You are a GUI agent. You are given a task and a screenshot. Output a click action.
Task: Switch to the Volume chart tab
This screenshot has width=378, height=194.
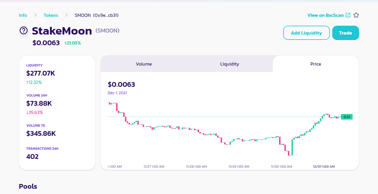point(144,64)
